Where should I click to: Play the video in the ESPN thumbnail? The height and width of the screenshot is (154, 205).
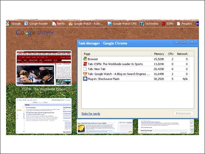click(31, 77)
